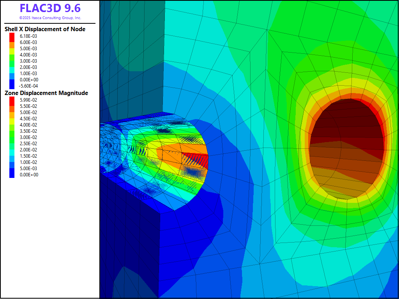399x299 pixels.
Task: Click the 4.50E-02 zone legend color swatch
Action: pyautogui.click(x=12, y=118)
